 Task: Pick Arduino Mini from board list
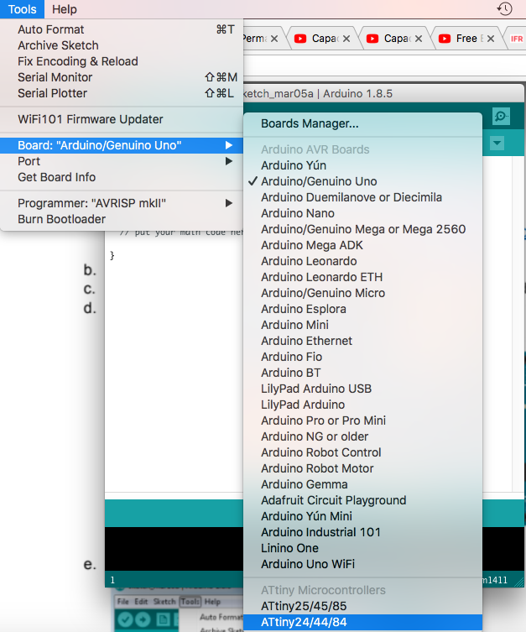tap(362, 325)
